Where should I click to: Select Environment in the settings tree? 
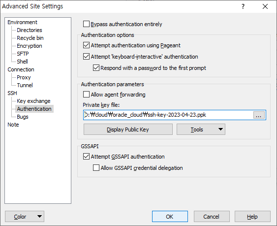pyautogui.click(x=22, y=22)
